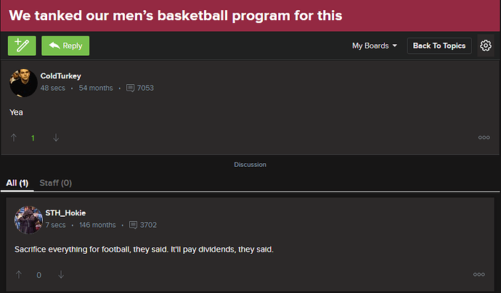501x293 pixels.
Task: Expand the My Boards dropdown
Action: click(x=375, y=46)
